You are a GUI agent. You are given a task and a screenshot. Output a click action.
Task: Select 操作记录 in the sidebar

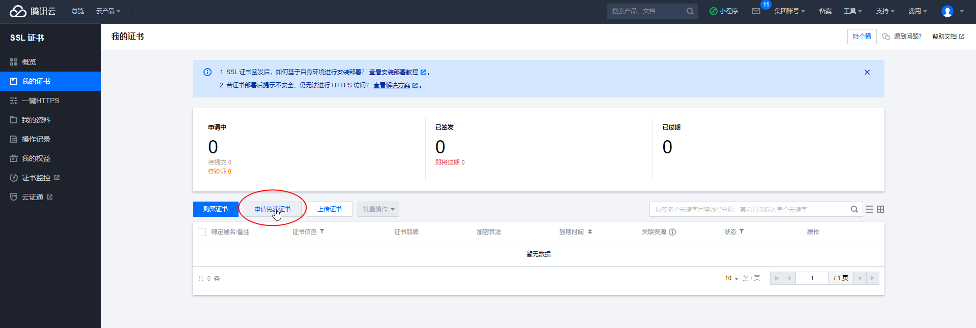click(36, 139)
